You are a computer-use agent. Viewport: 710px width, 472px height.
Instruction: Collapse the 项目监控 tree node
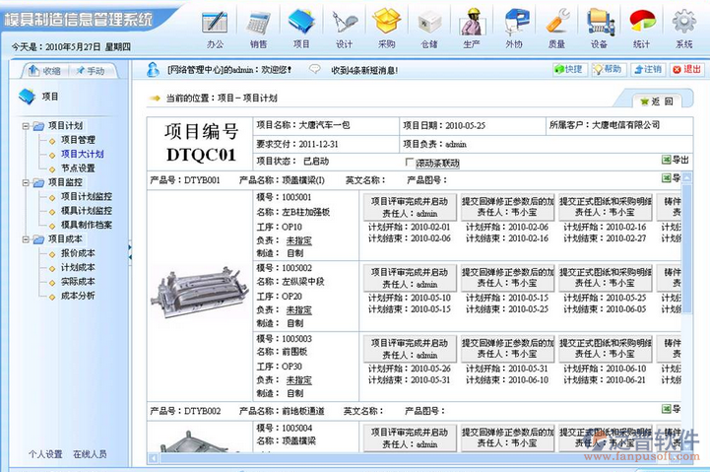(26, 182)
